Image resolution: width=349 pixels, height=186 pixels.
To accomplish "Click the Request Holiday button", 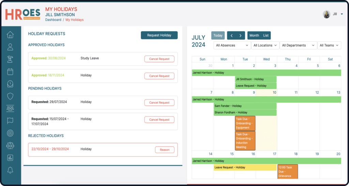I will coord(159,35).
